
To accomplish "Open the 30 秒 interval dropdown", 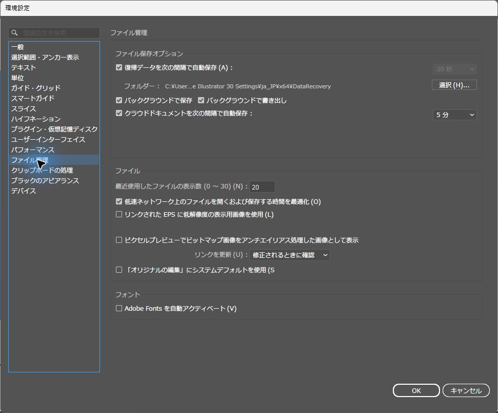I will 454,69.
